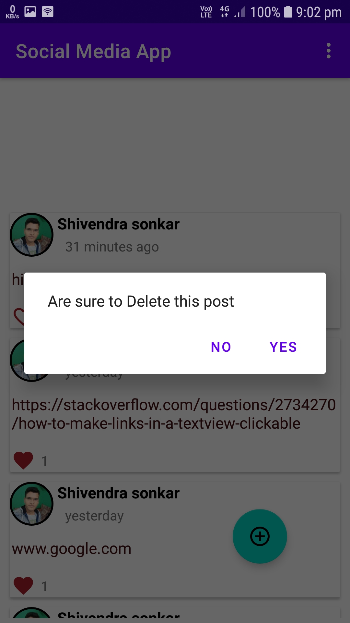Open the three-dot overflow menu
The width and height of the screenshot is (350, 623).
(x=329, y=51)
